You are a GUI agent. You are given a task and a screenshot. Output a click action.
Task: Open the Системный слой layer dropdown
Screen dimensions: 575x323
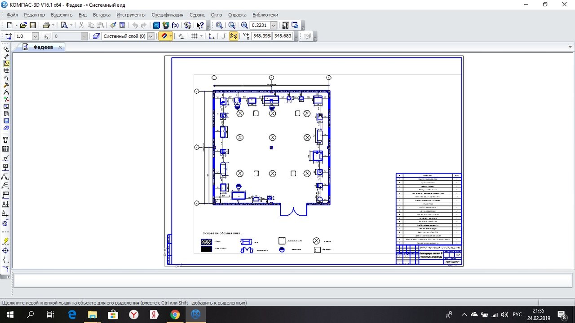point(150,36)
